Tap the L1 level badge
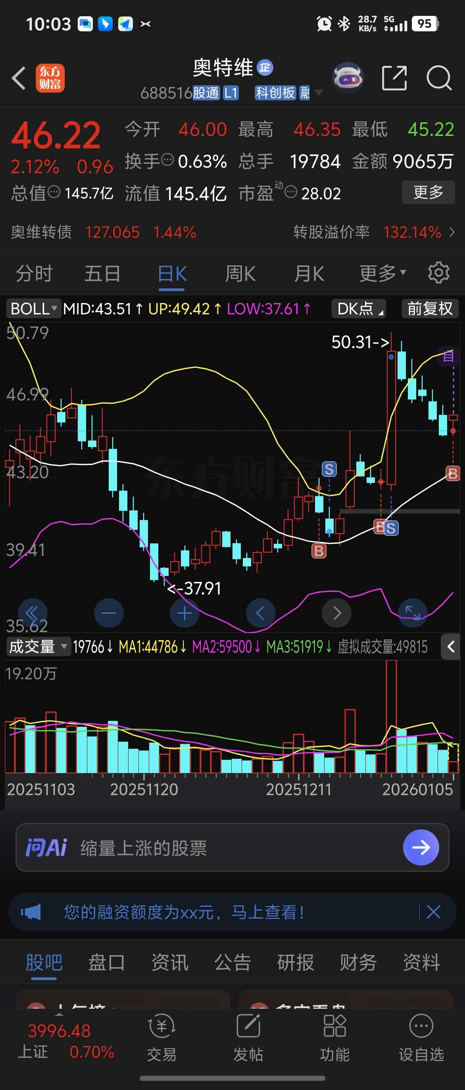The image size is (465, 1090). tap(231, 93)
